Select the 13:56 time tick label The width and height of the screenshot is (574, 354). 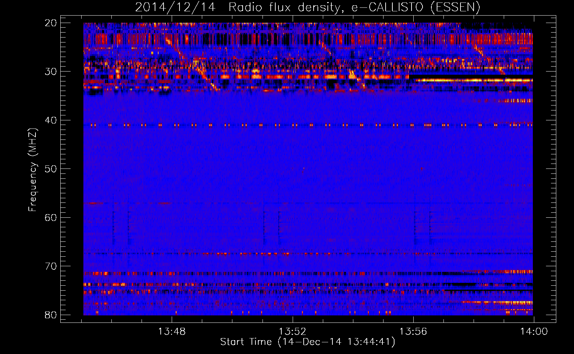(x=413, y=332)
